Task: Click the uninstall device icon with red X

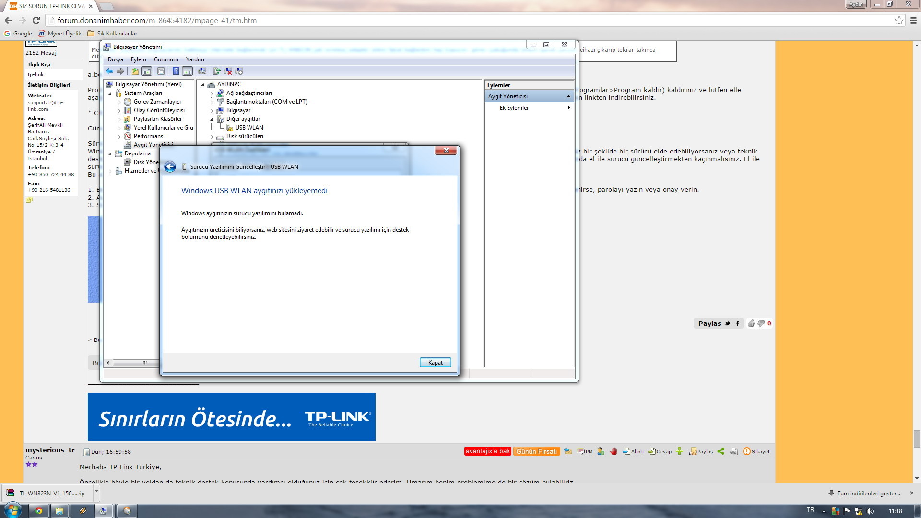Action: (228, 71)
